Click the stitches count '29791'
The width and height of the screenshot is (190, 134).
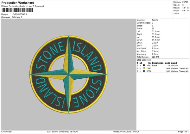[x=185, y=2]
